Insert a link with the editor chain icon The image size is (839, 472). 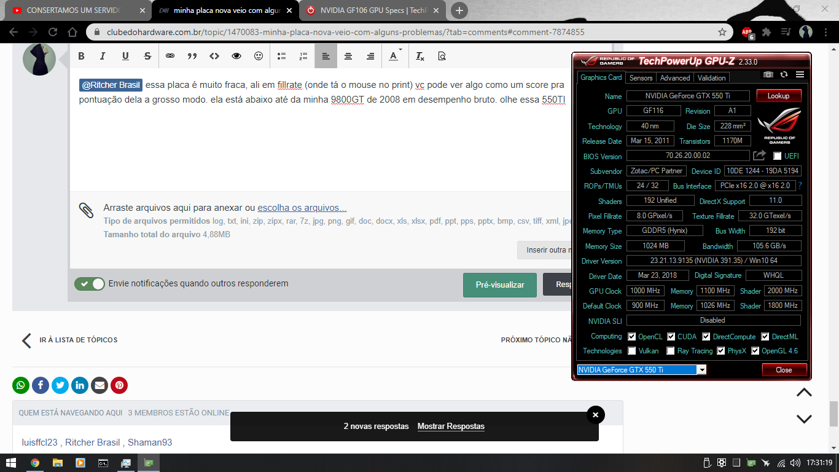[170, 56]
